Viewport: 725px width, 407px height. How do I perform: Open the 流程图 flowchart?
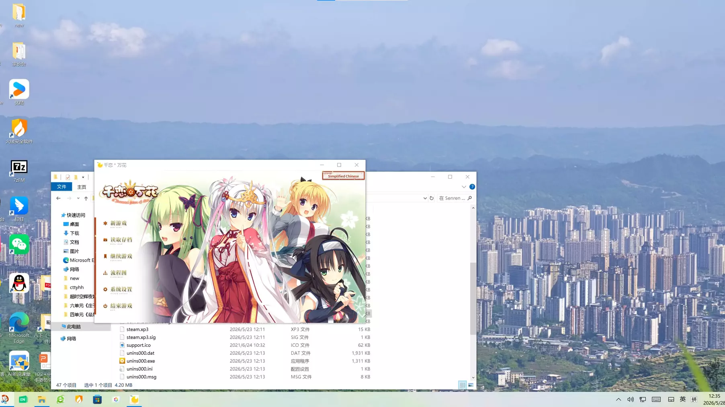tap(115, 273)
